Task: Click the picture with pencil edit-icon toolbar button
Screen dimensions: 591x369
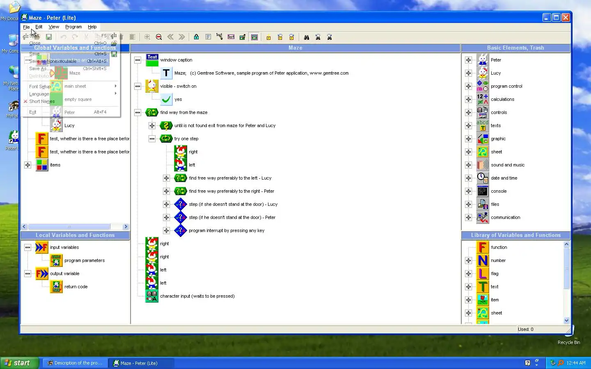Action: coord(243,37)
